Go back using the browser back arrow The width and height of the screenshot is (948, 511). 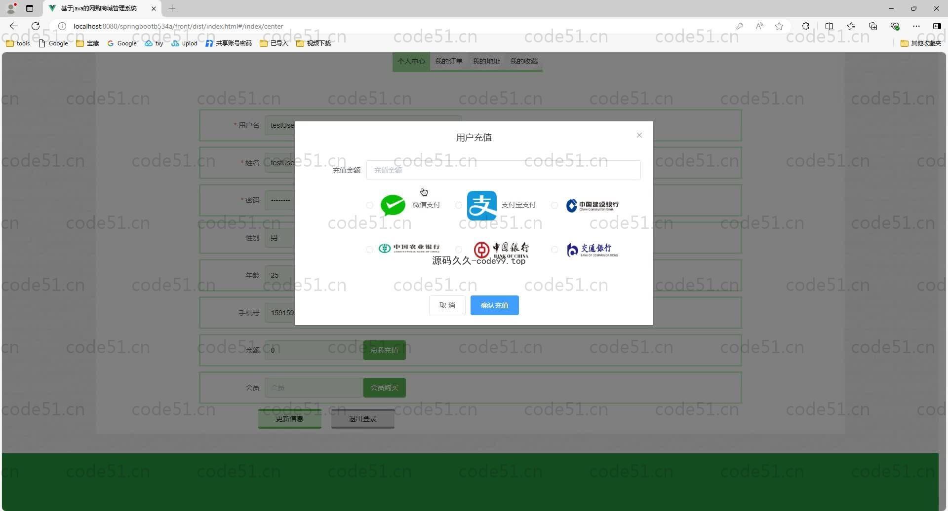point(14,26)
